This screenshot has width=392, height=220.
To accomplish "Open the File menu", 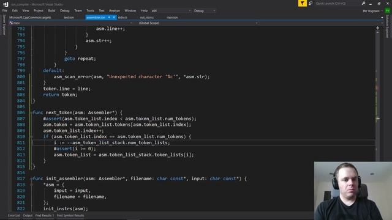I will [x=5, y=11].
